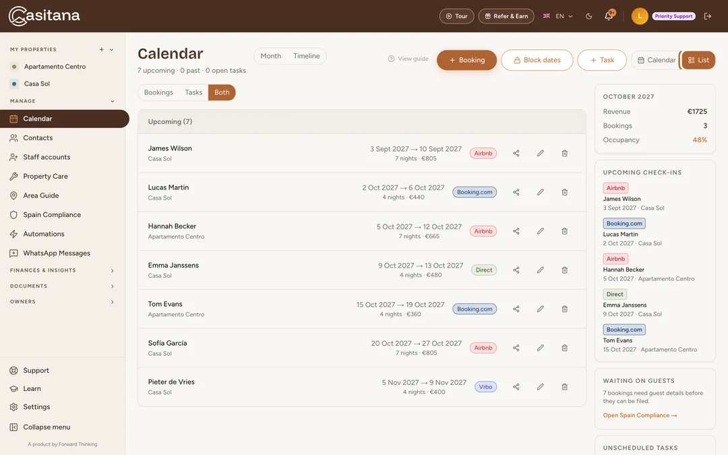The height and width of the screenshot is (455, 728).
Task: Edit James Wilson's booking
Action: [x=541, y=153]
